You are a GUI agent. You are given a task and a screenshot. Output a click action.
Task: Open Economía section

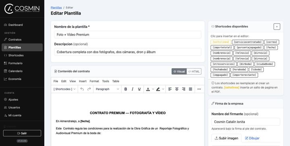22,79
